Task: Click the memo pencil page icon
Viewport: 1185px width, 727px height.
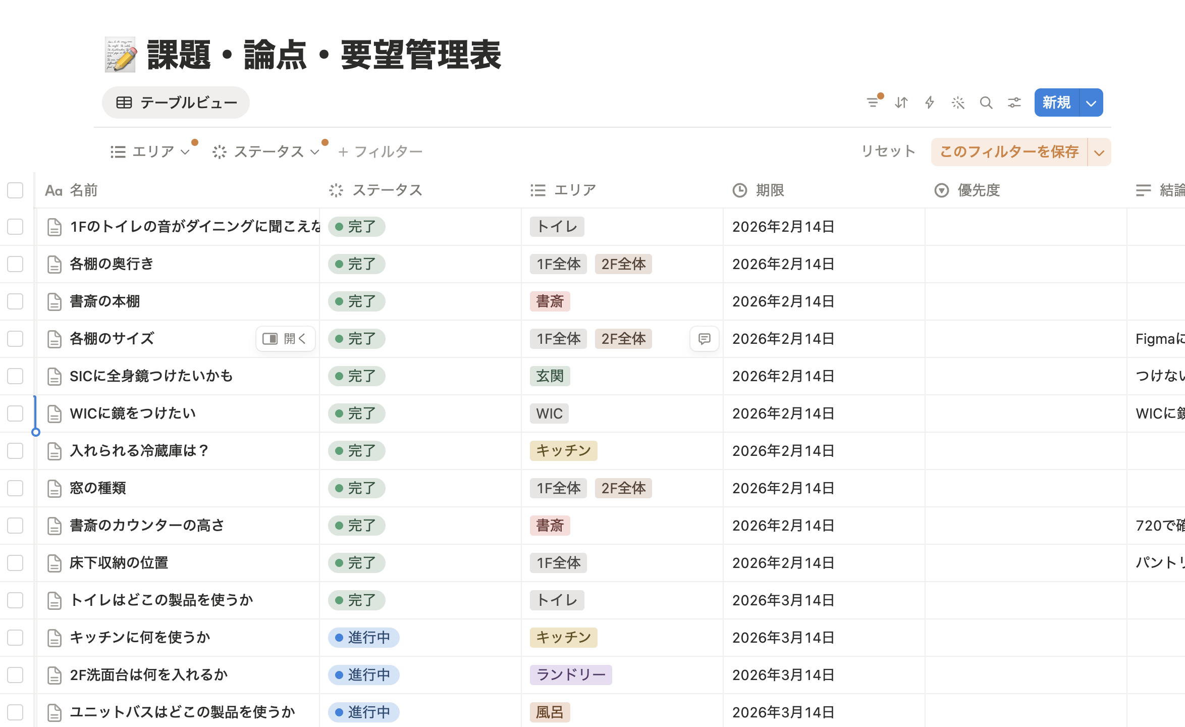Action: (120, 55)
